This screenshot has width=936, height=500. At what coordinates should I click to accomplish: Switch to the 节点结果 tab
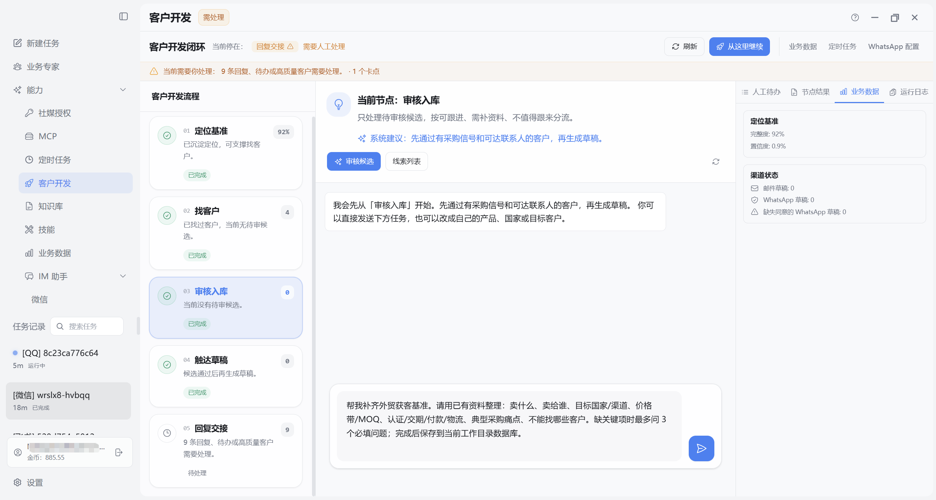[810, 92]
